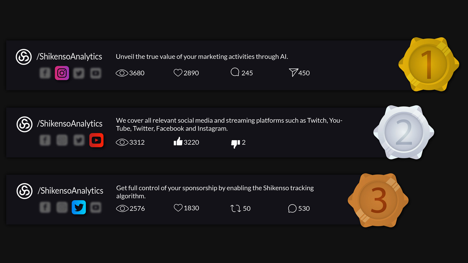Click the blurred Facebook icon in second row
Image resolution: width=468 pixels, height=263 pixels.
click(x=45, y=140)
